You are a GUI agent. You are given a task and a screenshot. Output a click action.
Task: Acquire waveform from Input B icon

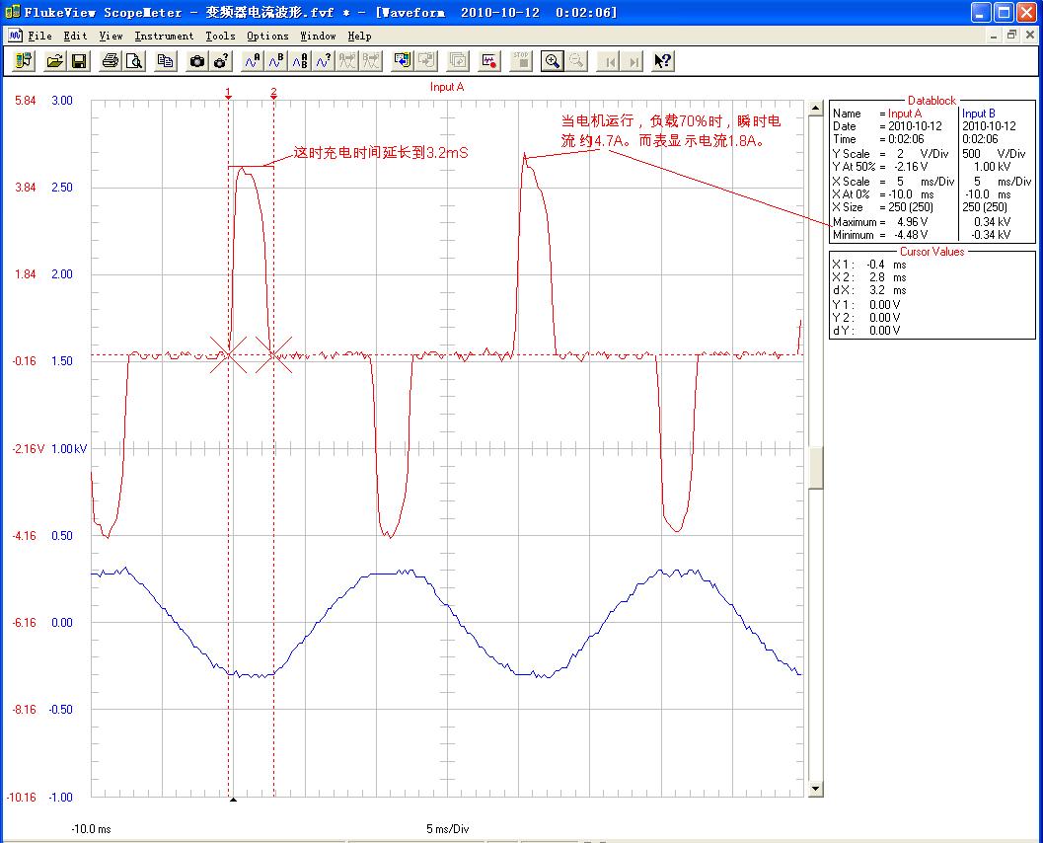click(276, 61)
